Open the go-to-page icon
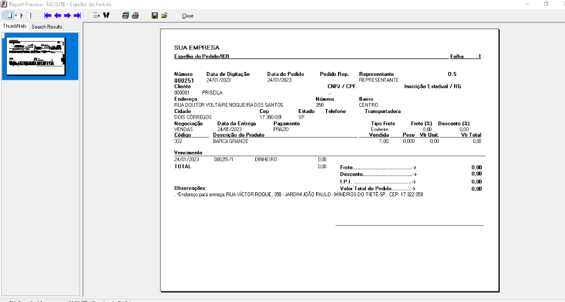 pyautogui.click(x=96, y=16)
